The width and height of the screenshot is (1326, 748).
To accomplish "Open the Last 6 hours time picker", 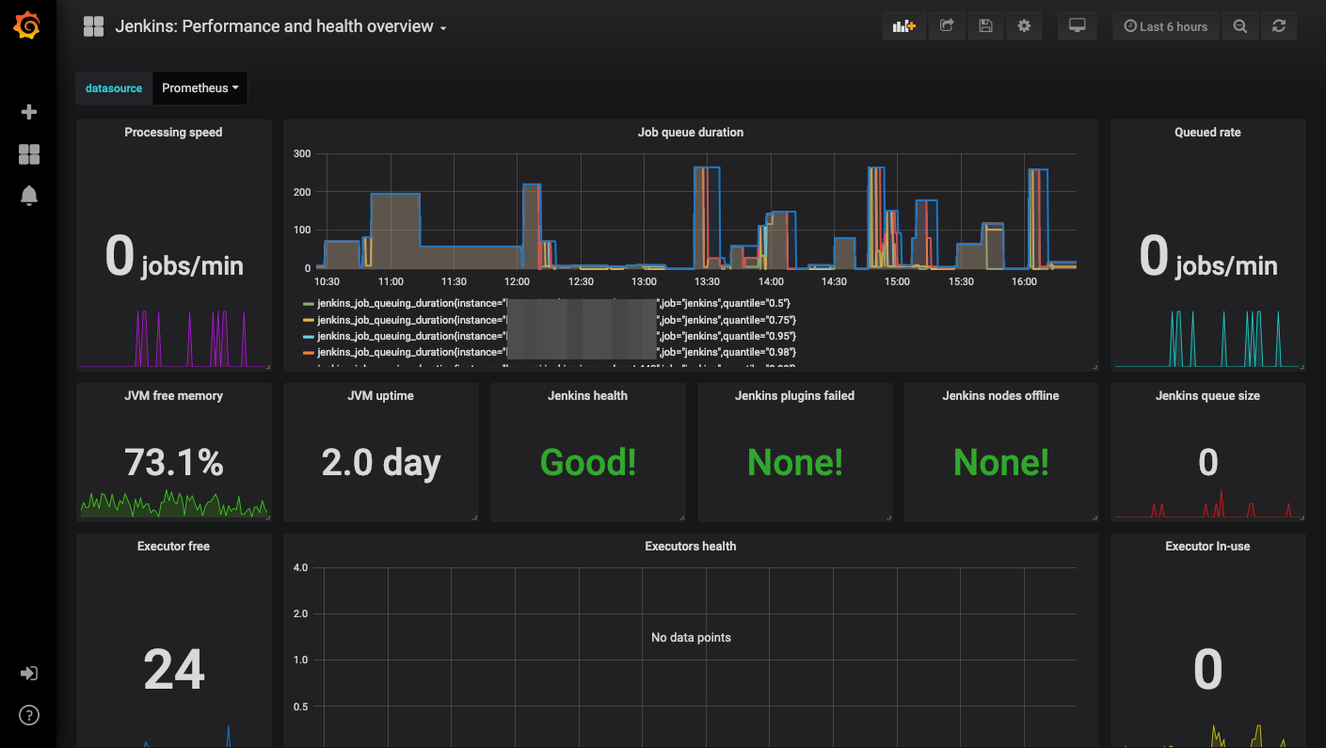I will tap(1165, 26).
